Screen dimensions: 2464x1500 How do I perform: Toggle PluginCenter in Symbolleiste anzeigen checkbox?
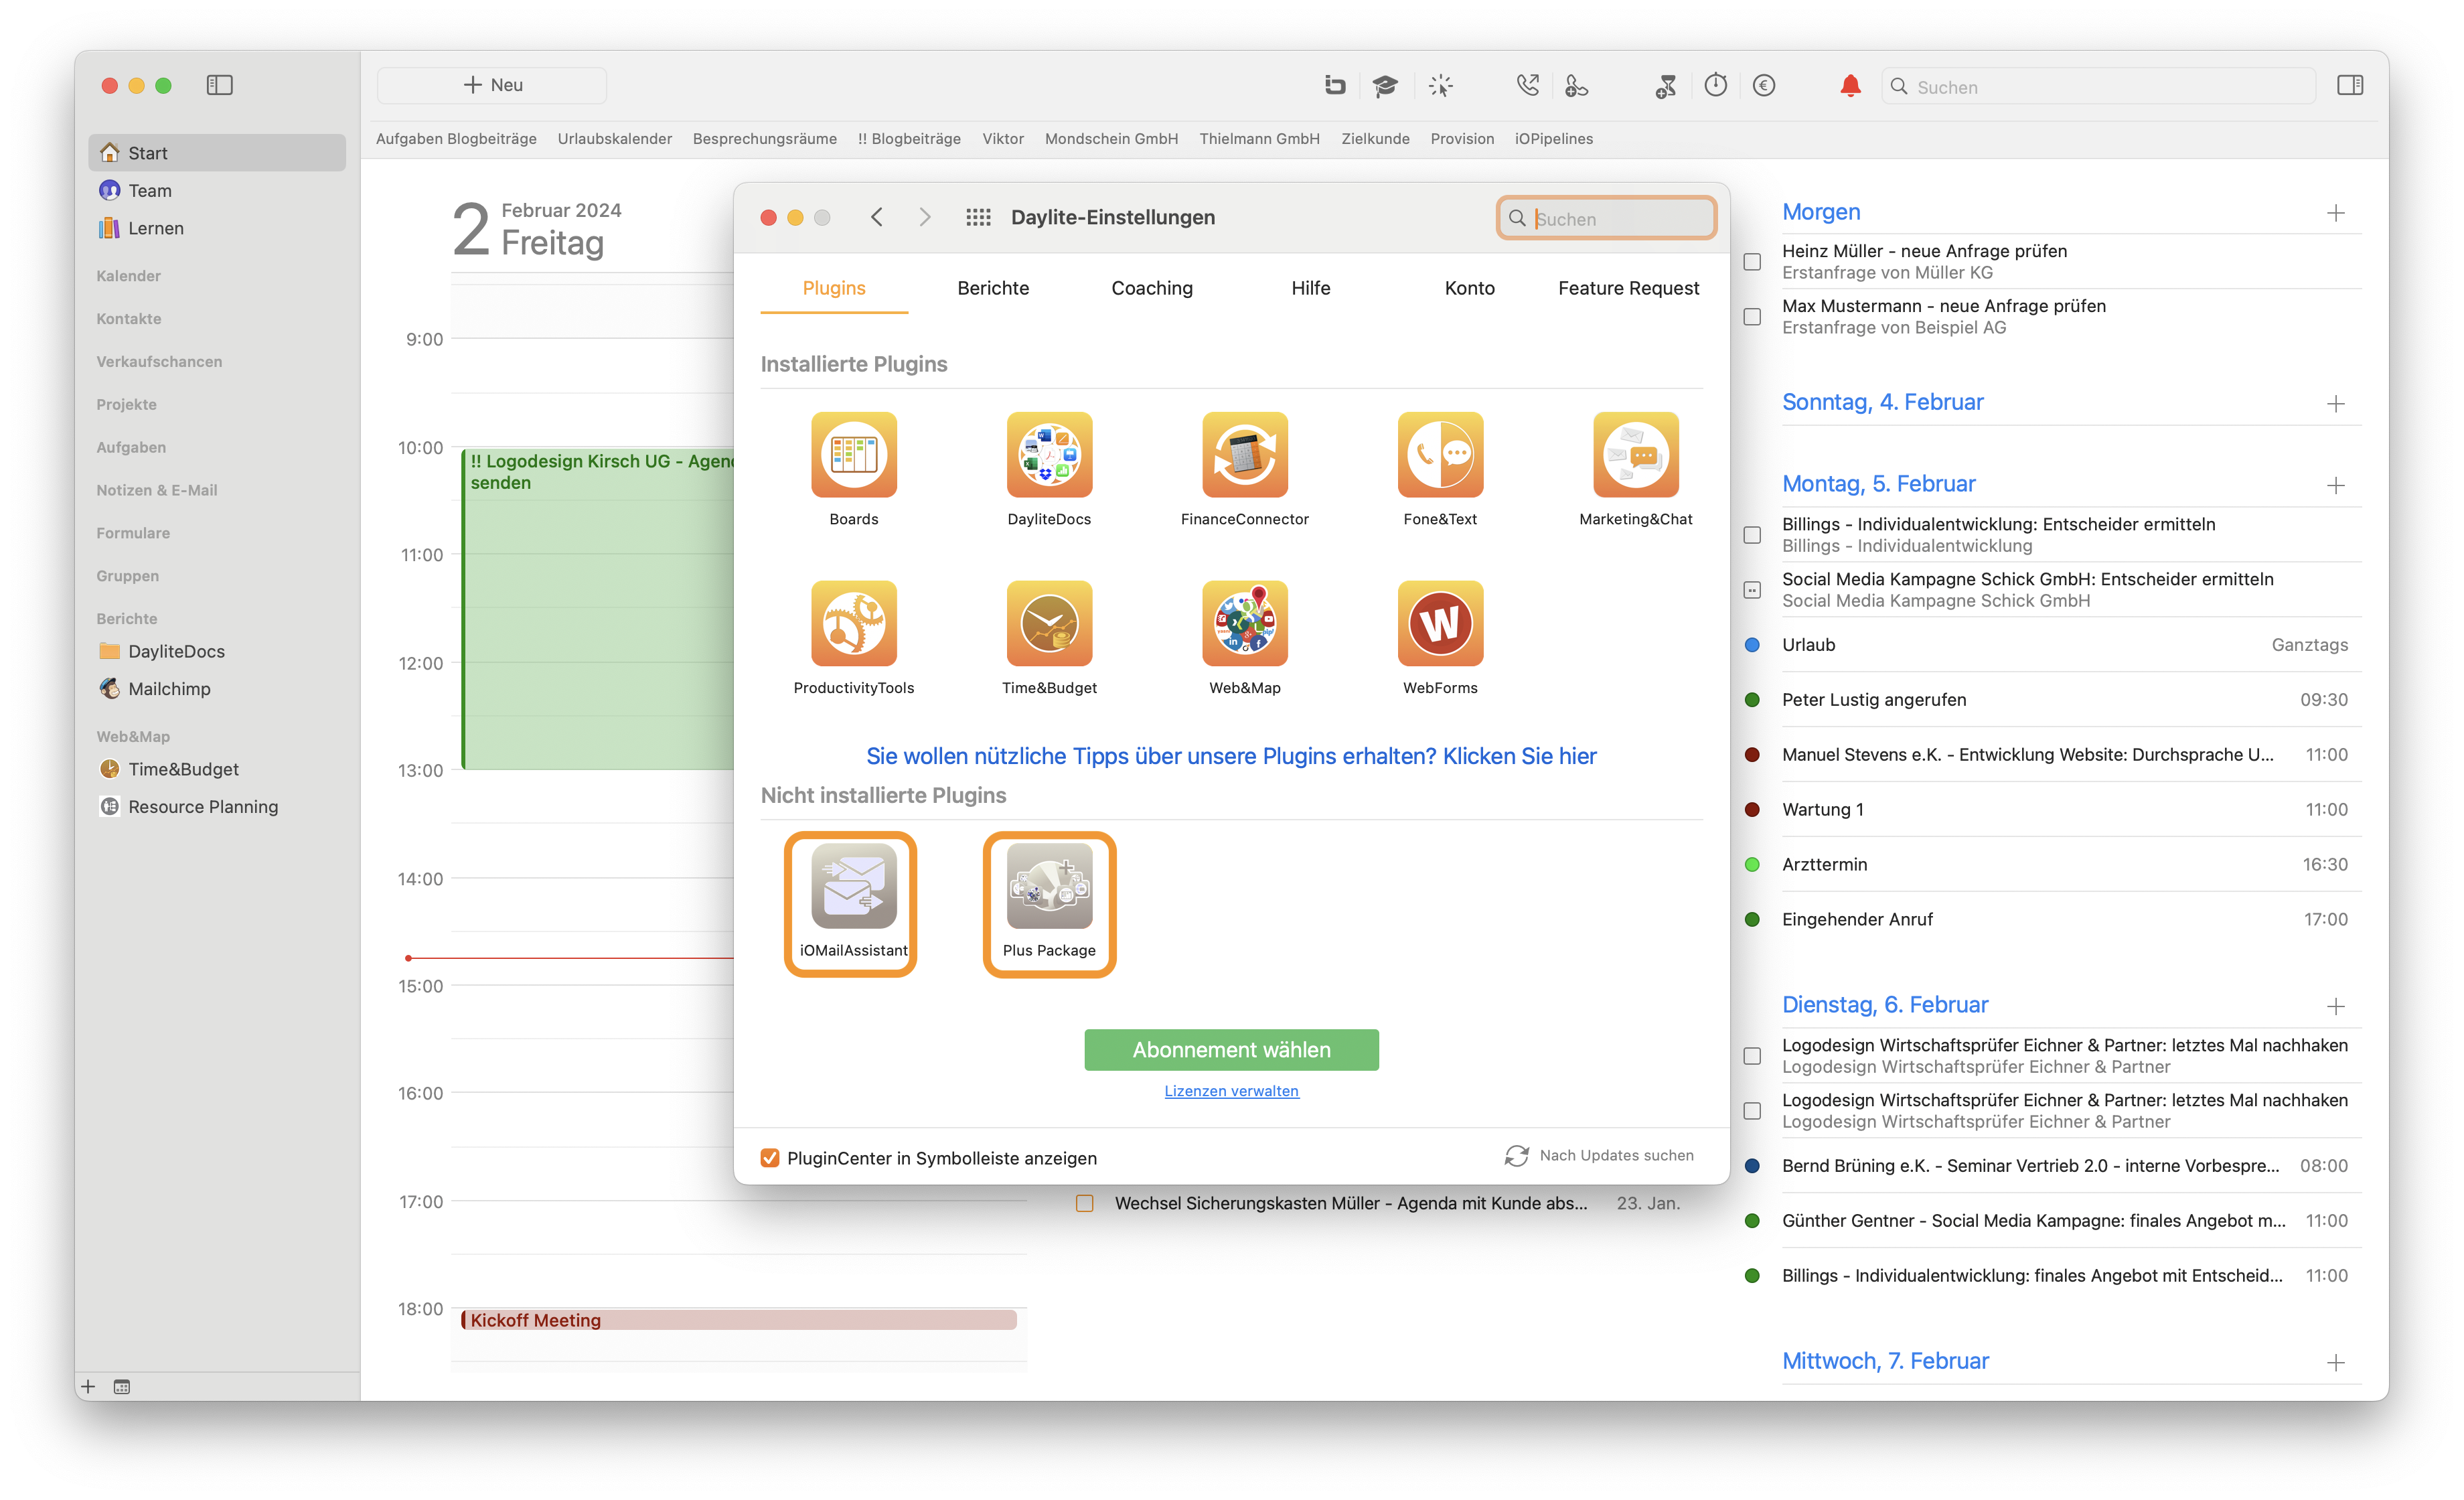(x=770, y=1158)
